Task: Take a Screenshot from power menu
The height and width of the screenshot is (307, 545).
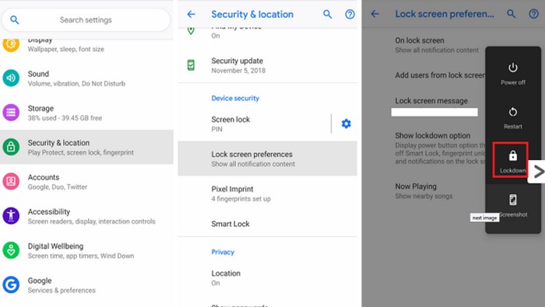Action: [512, 200]
